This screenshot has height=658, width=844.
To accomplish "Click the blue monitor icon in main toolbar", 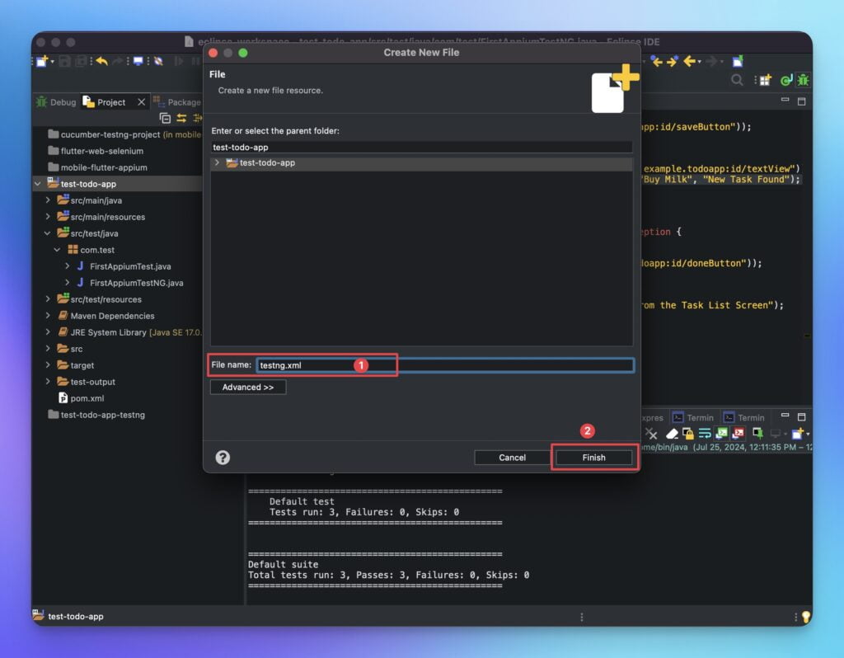I will (138, 61).
